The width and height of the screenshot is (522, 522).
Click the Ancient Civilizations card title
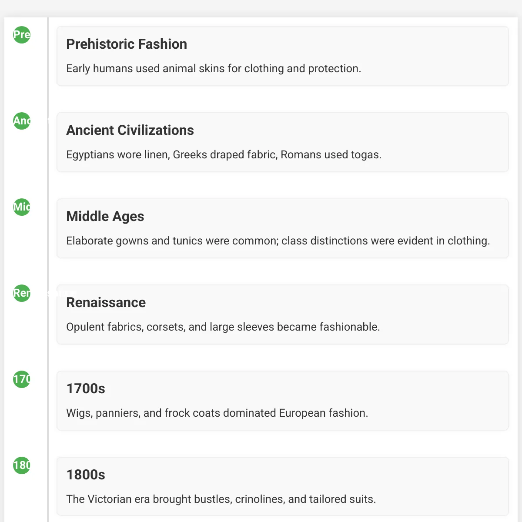click(130, 130)
